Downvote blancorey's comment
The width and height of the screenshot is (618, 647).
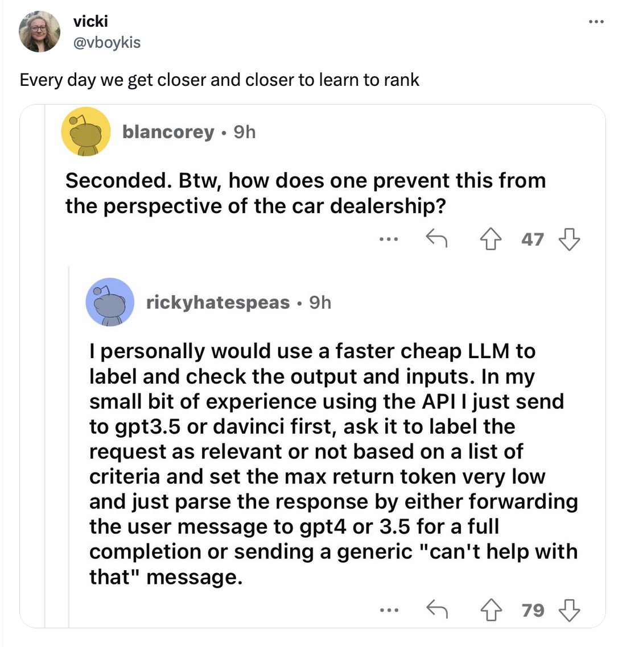click(569, 240)
